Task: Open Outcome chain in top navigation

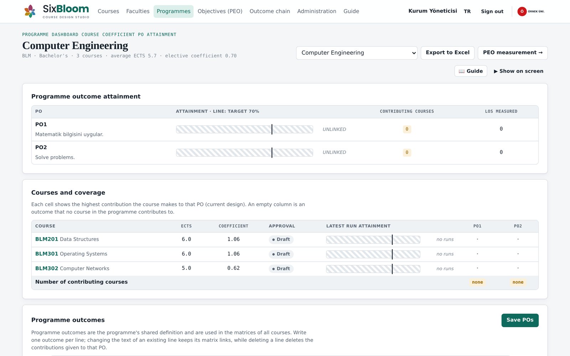Action: point(270,11)
